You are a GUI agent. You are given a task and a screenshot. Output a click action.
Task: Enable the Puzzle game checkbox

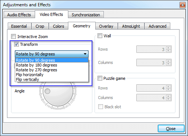coord(100,78)
